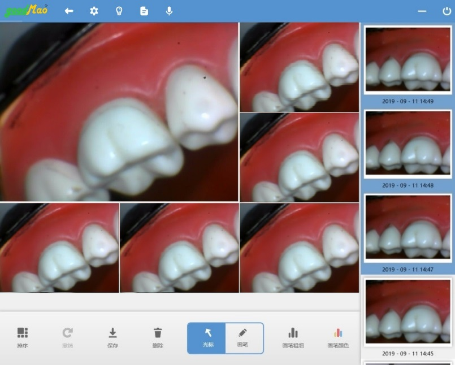Viewport: 455px width, 365px height.
Task: Click the 撤销 undo button
Action: (x=67, y=337)
